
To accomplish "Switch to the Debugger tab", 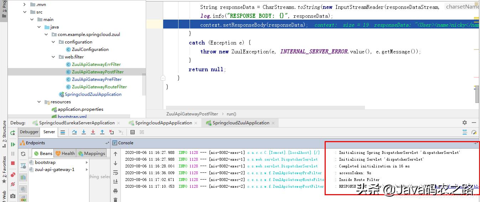I will [x=29, y=132].
